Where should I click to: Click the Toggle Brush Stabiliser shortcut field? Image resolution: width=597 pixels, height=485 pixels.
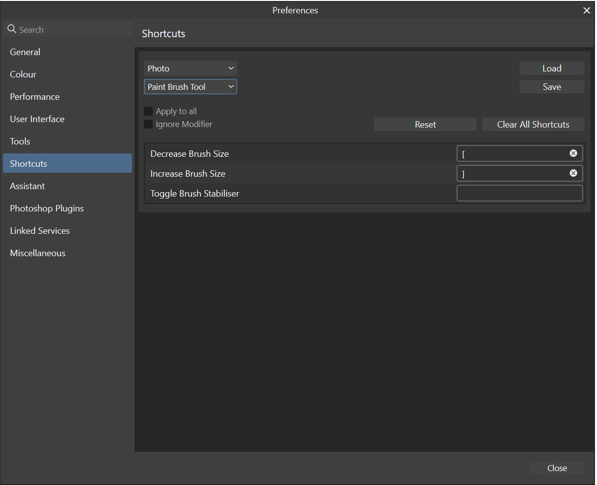tap(519, 193)
